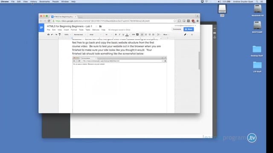Click the browser Reload icon
The width and height of the screenshot is (273, 153).
tap(49, 21)
